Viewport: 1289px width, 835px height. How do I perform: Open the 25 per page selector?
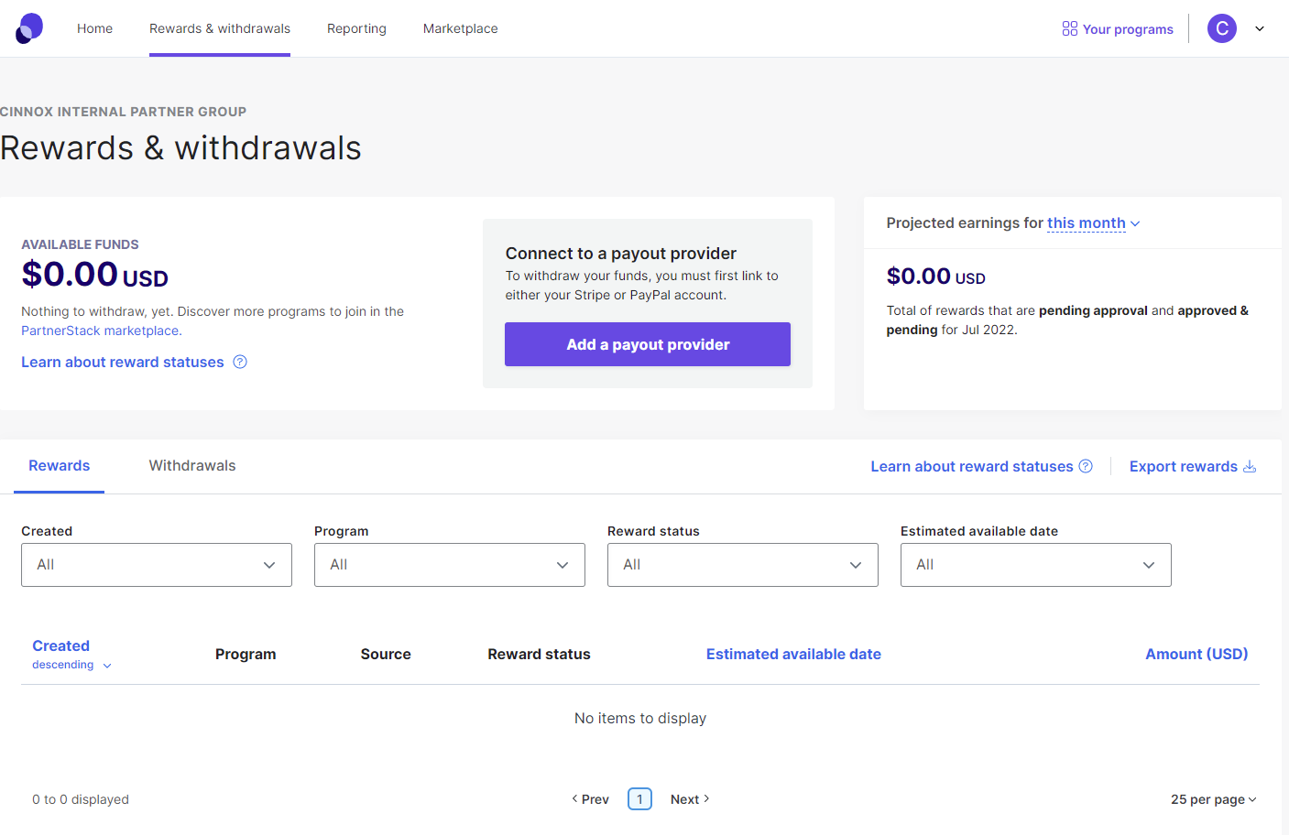[1213, 799]
